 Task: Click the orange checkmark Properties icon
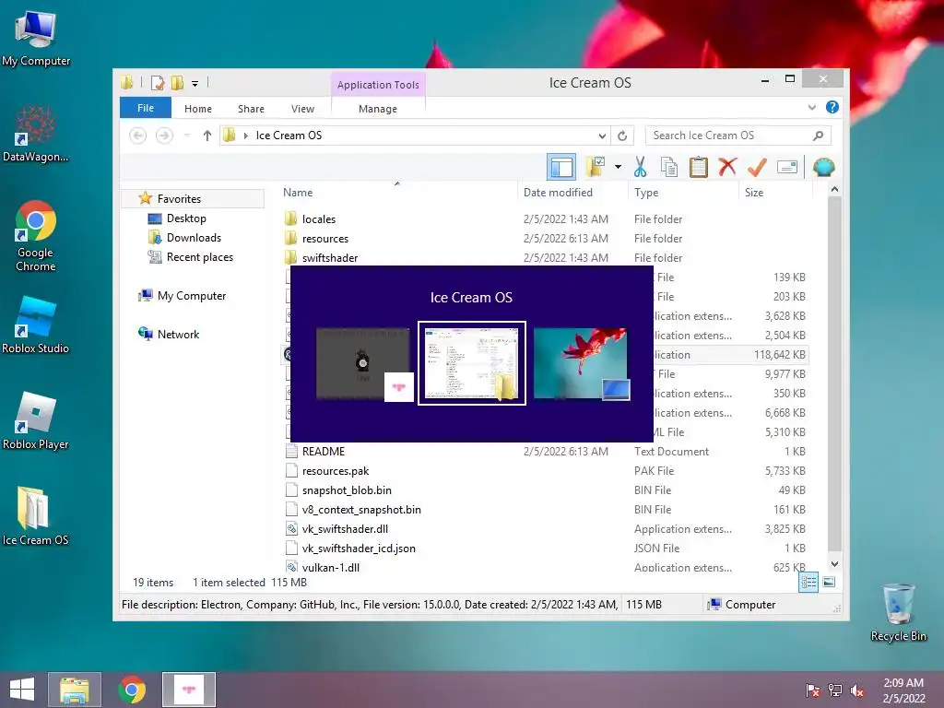pos(757,167)
